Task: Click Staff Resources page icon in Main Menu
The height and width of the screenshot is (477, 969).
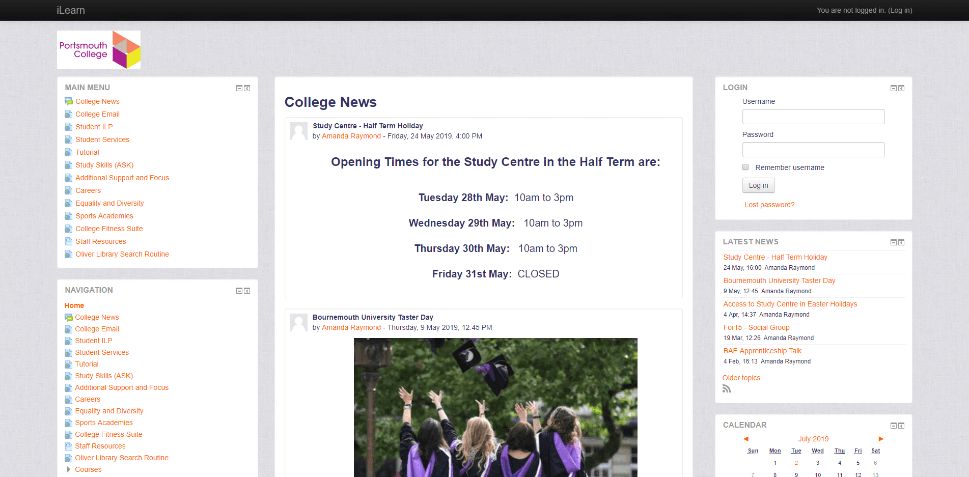Action: click(69, 241)
